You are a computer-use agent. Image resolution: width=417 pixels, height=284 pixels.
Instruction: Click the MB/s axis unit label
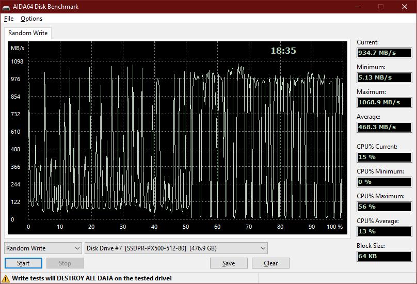pyautogui.click(x=17, y=48)
